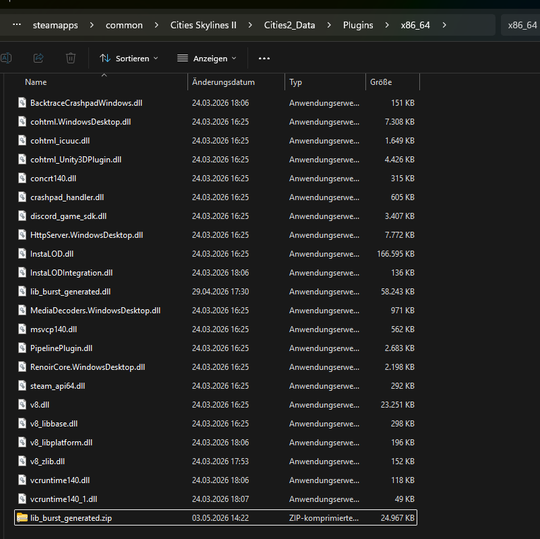Click the lib_burst_generated.zip folder icon

coord(22,517)
